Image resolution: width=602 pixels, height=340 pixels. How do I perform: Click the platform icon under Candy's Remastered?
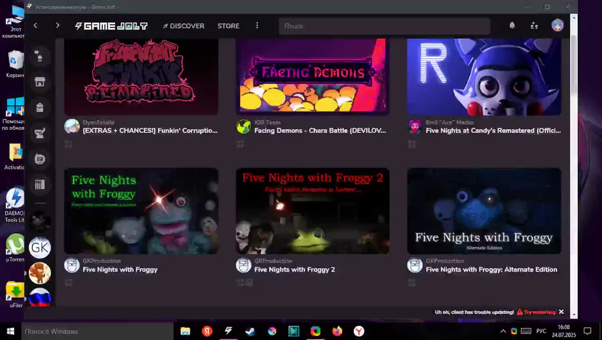tap(411, 144)
